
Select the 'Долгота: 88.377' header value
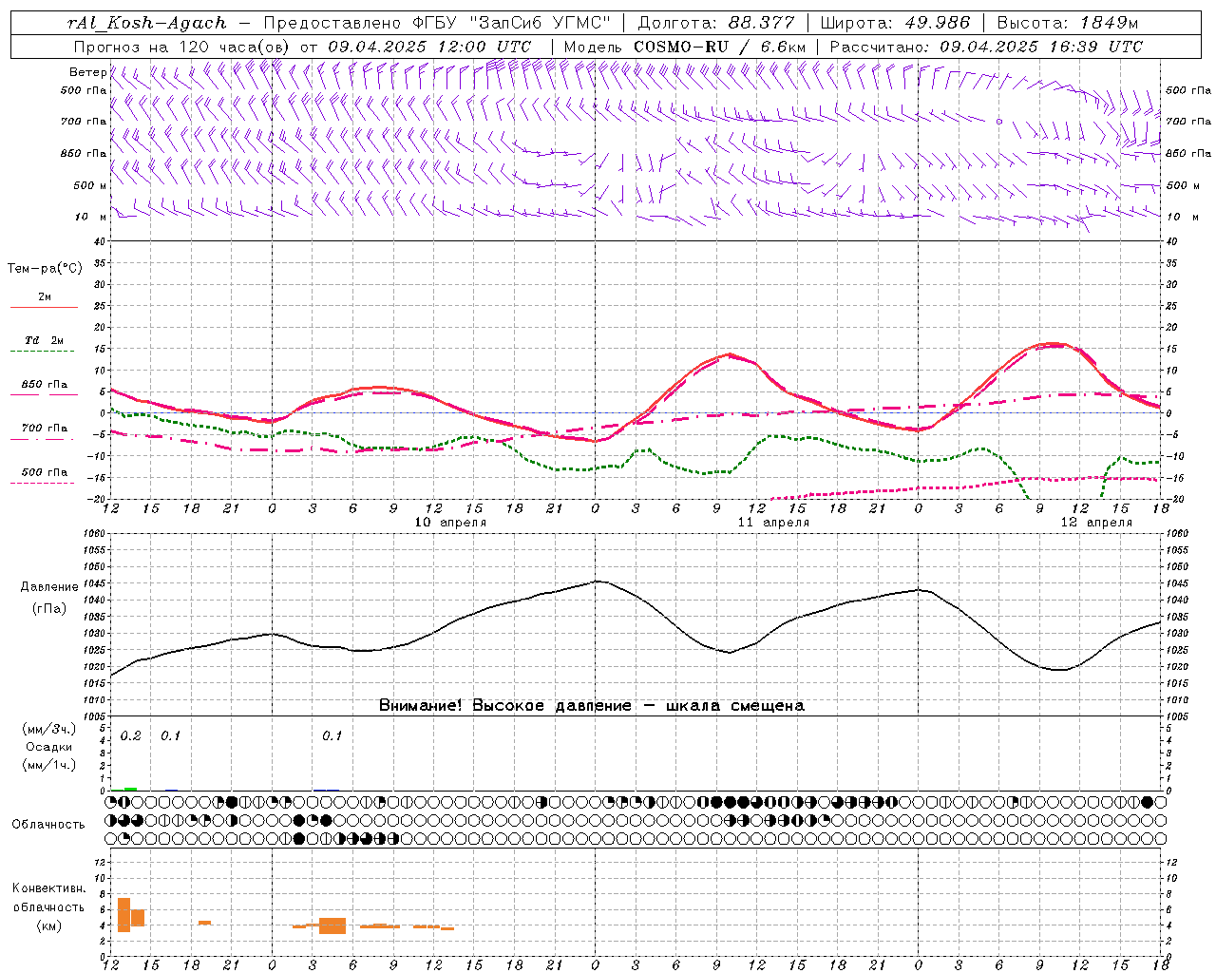click(x=715, y=23)
